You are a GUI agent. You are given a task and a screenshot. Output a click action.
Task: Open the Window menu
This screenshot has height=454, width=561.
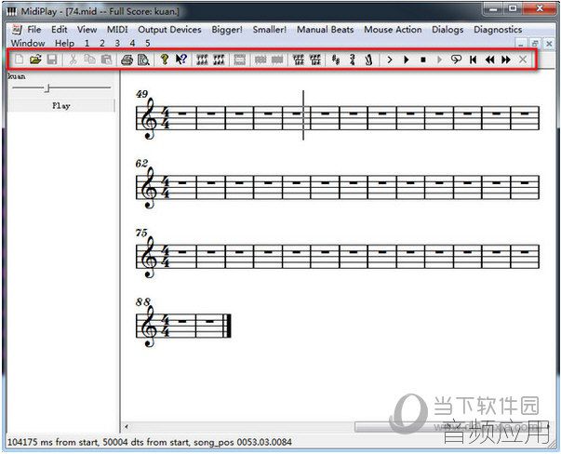click(28, 43)
